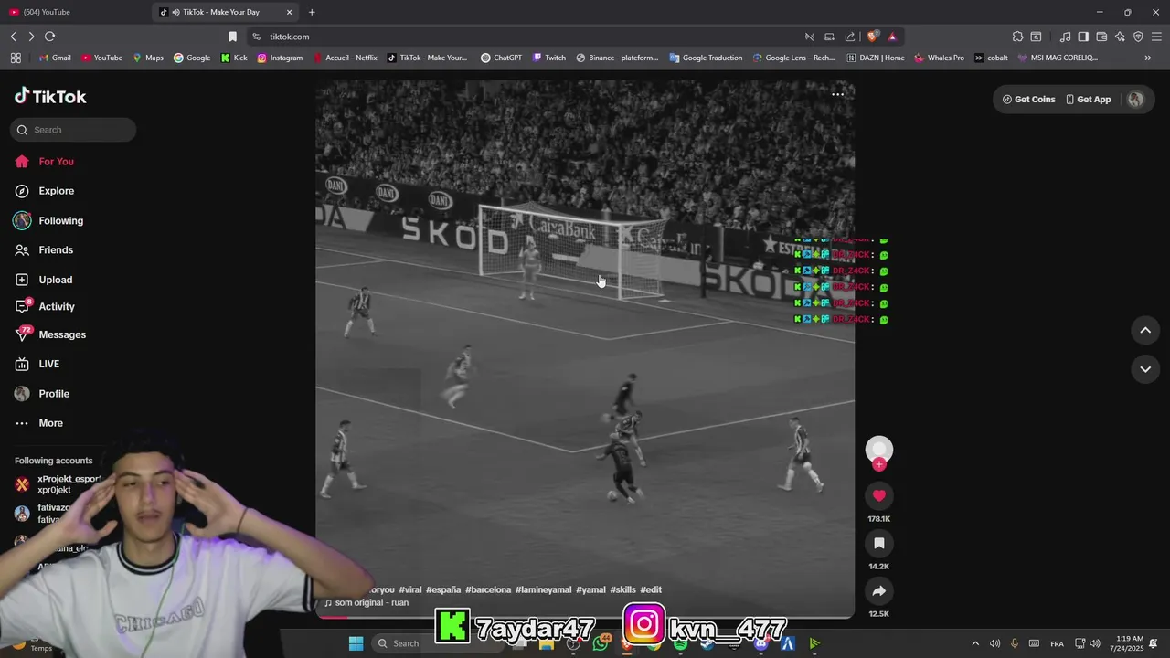Click the #lamineyamal hashtag
1170x658 pixels.
click(x=543, y=589)
